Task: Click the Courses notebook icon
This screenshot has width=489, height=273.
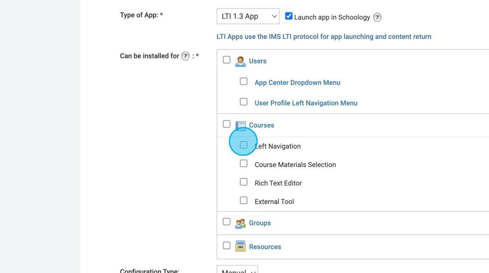Action: click(241, 125)
